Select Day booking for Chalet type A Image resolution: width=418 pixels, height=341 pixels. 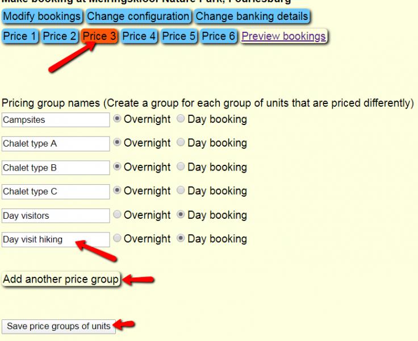tap(181, 143)
